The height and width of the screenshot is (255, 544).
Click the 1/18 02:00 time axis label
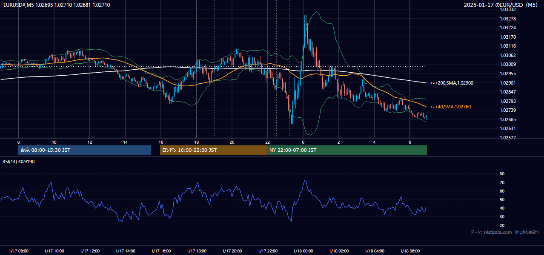coord(338,251)
